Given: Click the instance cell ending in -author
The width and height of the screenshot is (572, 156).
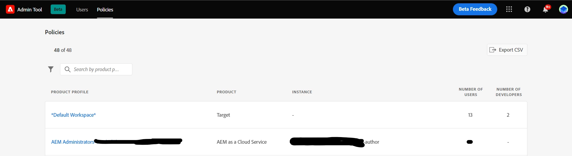Looking at the screenshot, I should [x=334, y=142].
